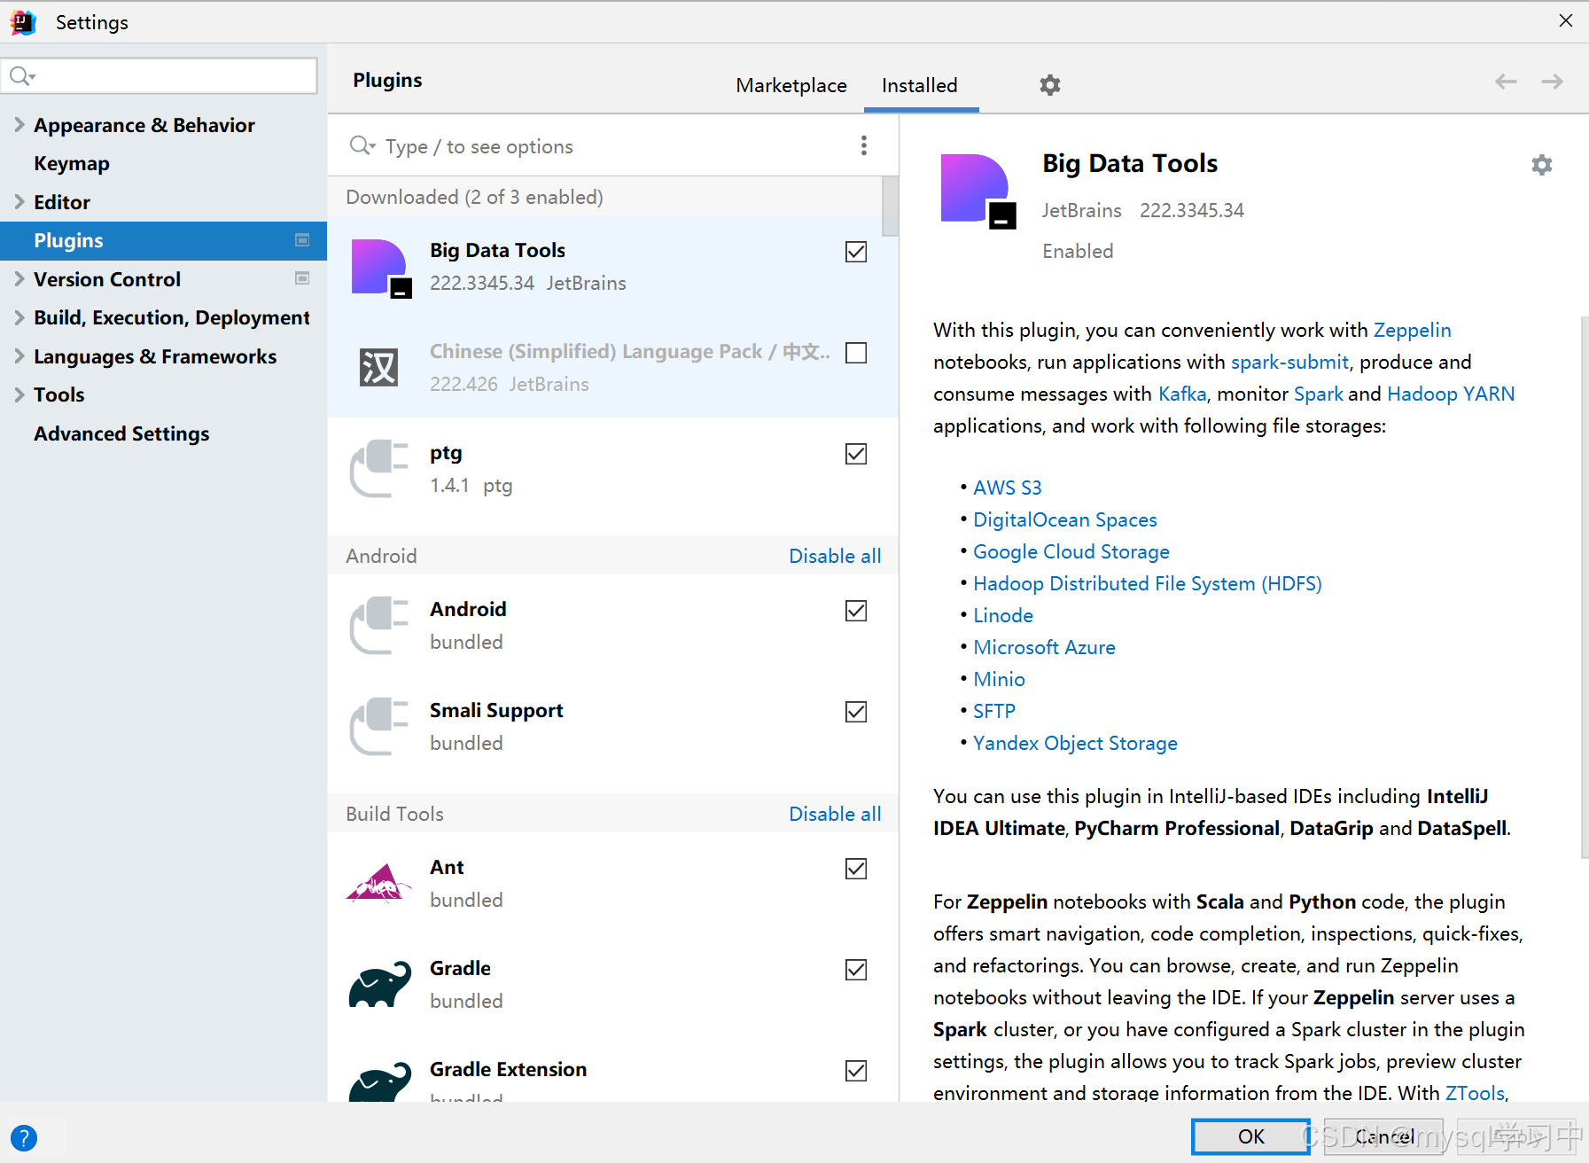Open Advanced Settings page
Image resolution: width=1589 pixels, height=1163 pixels.
(121, 433)
